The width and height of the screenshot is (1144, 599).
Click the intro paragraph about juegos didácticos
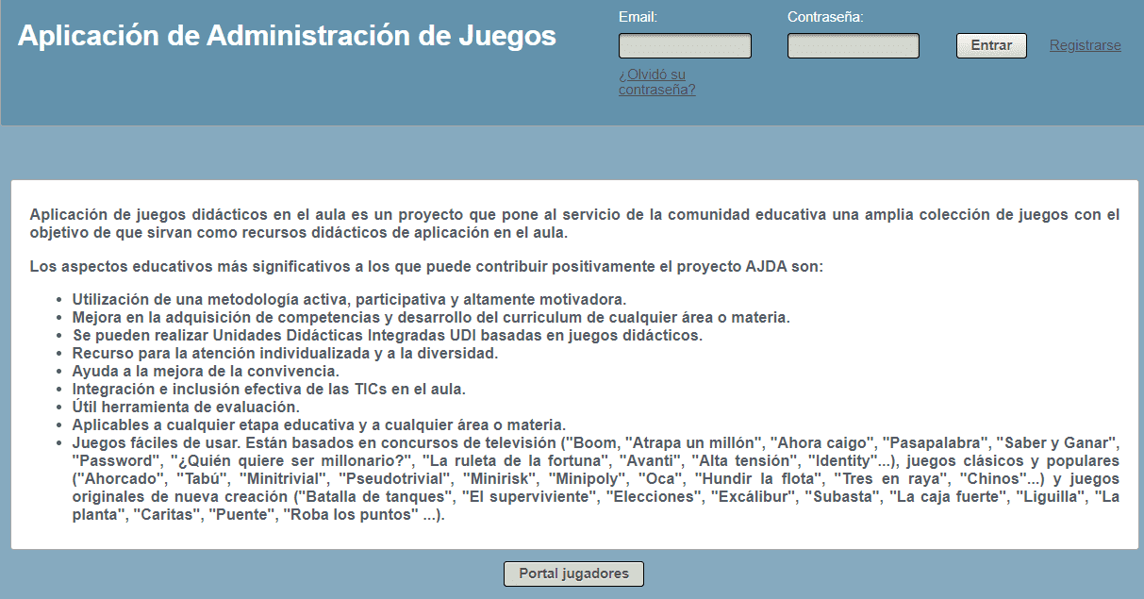coord(573,224)
